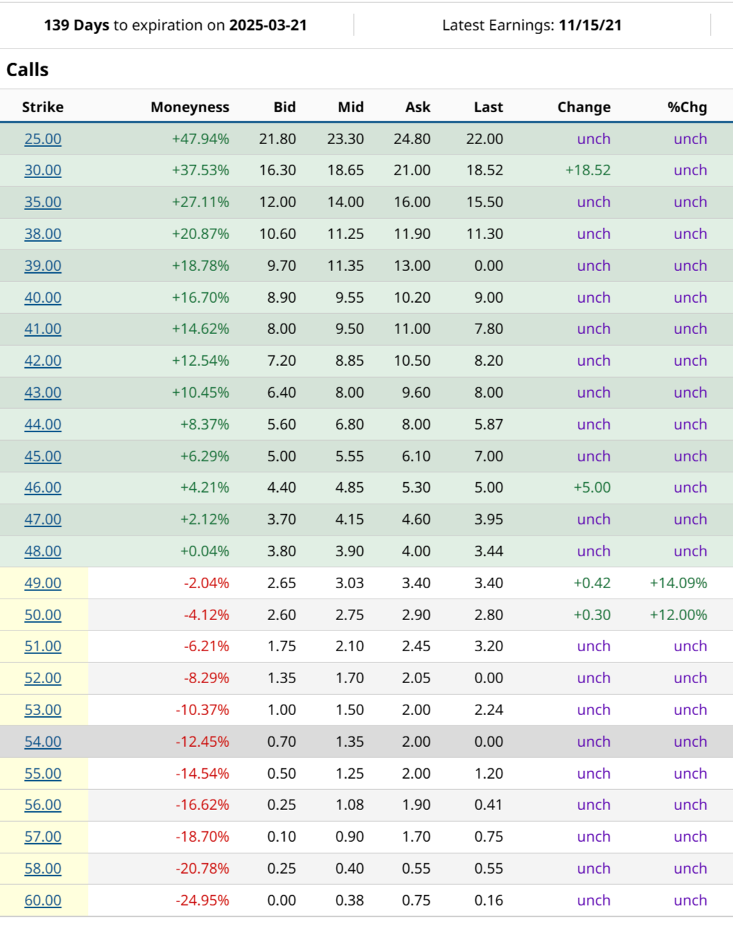Click the Calls section heading

pyautogui.click(x=28, y=70)
